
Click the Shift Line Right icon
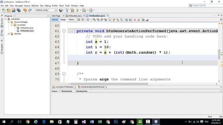[x=130, y=20]
